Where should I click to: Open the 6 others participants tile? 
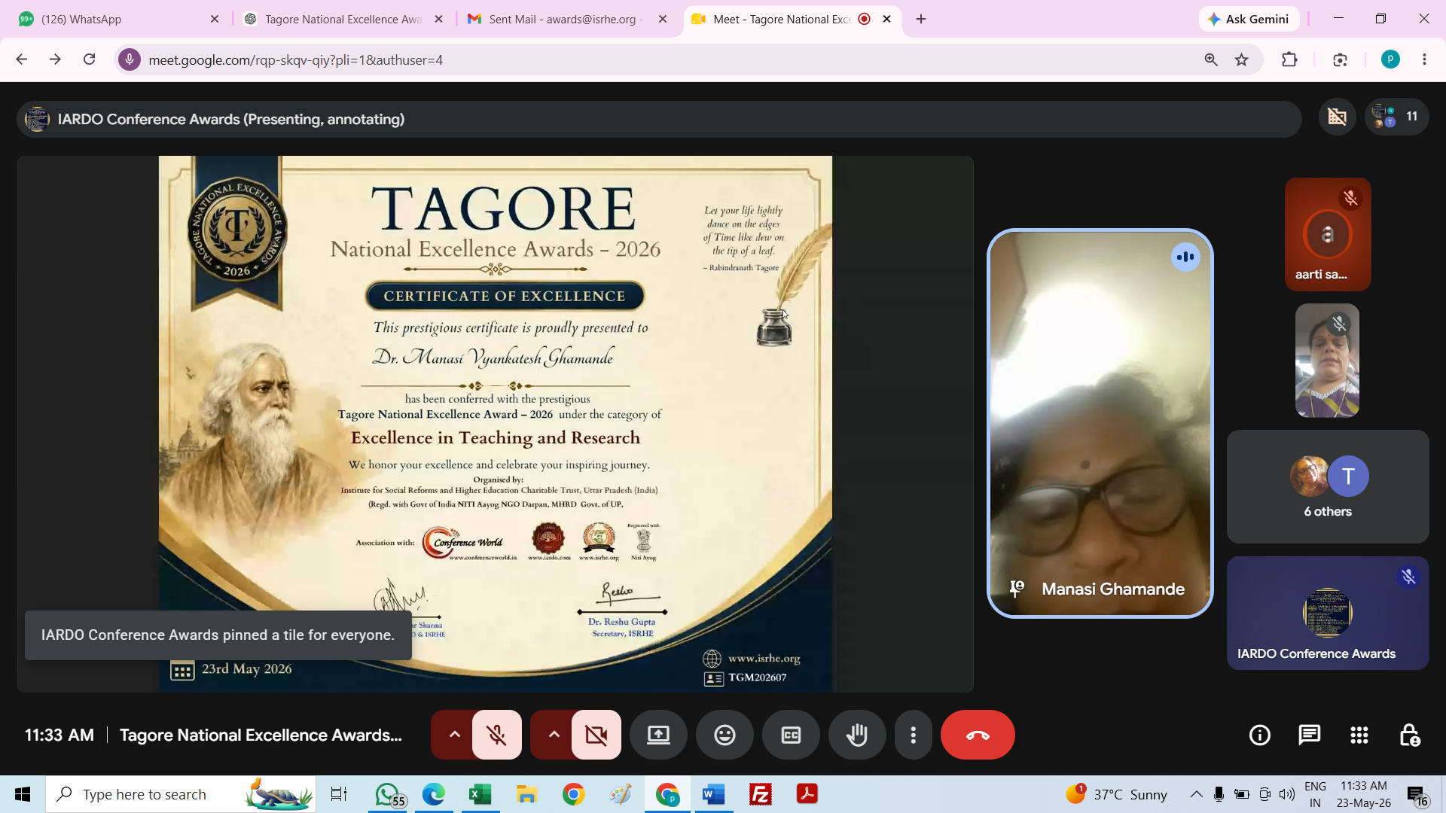1328,486
